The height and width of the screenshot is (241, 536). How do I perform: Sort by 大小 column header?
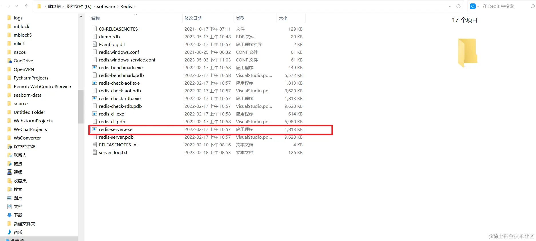[x=283, y=18]
